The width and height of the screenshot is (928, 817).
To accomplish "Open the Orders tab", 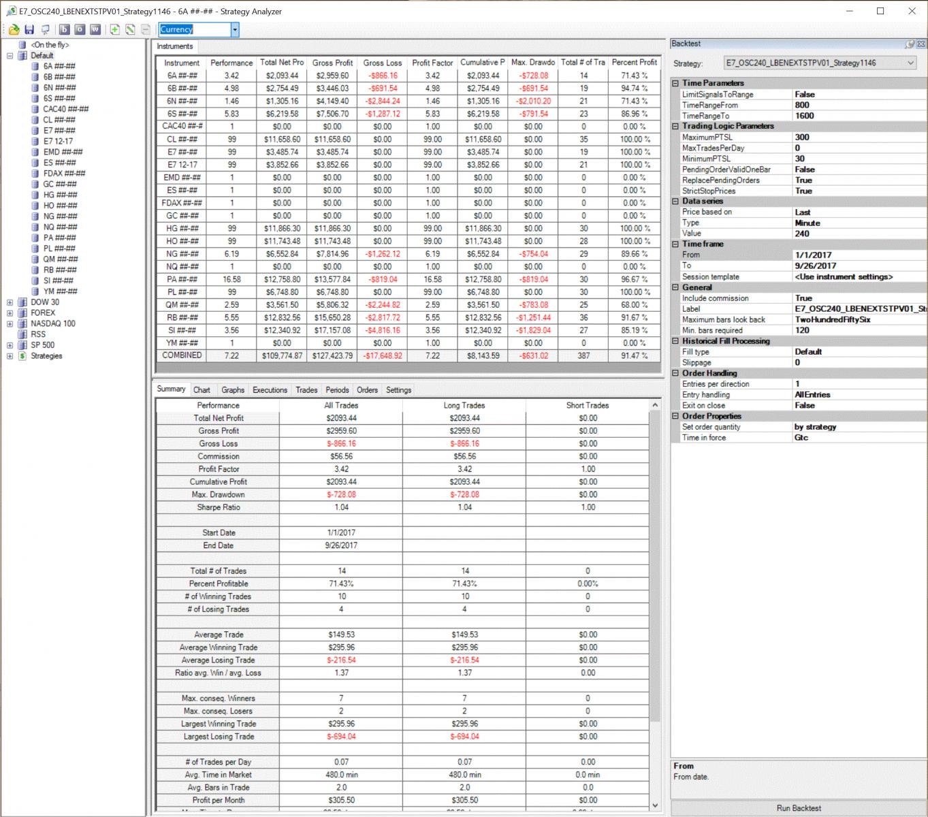I will (x=367, y=390).
